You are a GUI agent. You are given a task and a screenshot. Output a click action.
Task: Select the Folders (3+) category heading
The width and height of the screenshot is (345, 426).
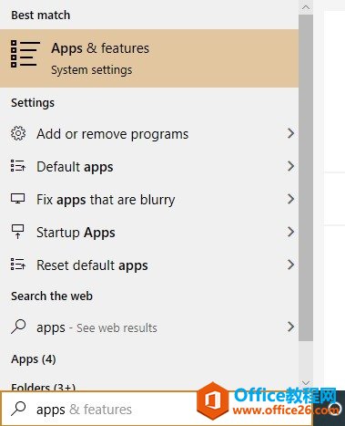click(x=44, y=387)
